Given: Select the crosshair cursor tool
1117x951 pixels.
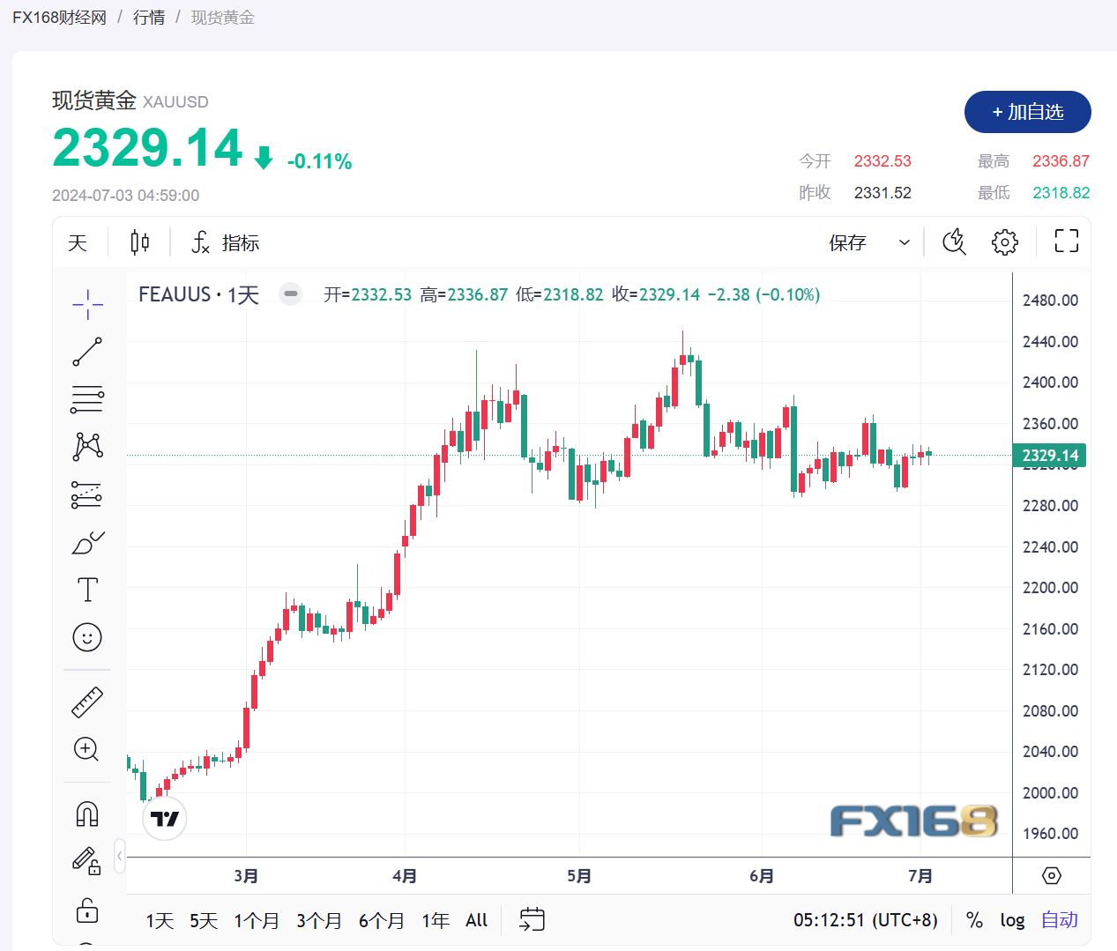Looking at the screenshot, I should 86,304.
